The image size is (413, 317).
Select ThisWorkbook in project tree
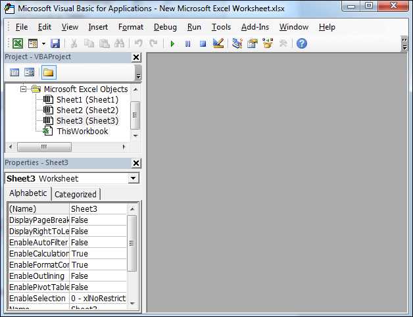[82, 132]
